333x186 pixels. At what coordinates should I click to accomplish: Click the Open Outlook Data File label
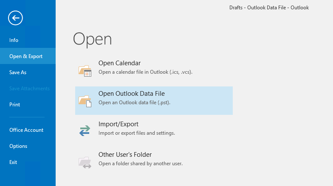131,94
